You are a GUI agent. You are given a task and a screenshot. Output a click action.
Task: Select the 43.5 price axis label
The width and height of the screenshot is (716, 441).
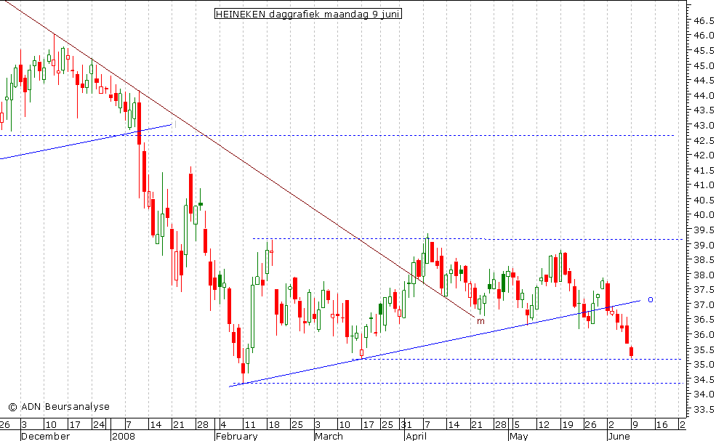tap(704, 110)
